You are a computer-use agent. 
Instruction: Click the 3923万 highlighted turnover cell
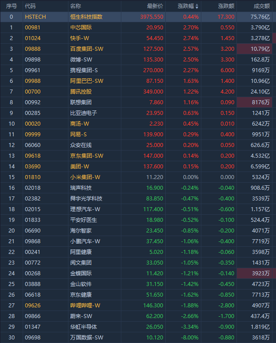pos(254,274)
